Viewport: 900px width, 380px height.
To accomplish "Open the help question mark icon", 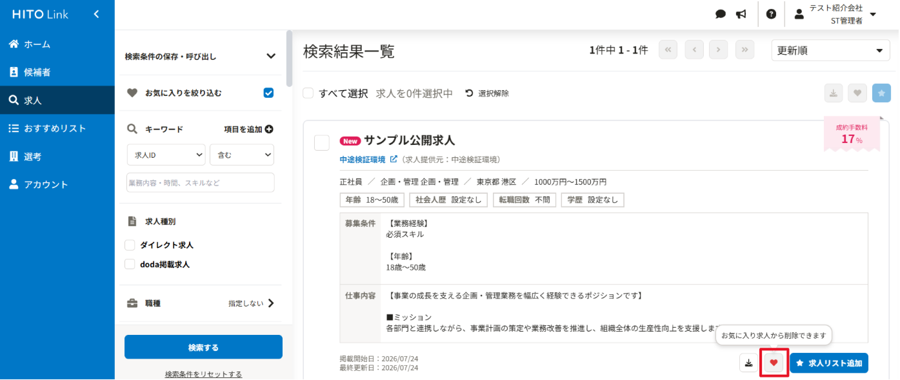I will 771,14.
